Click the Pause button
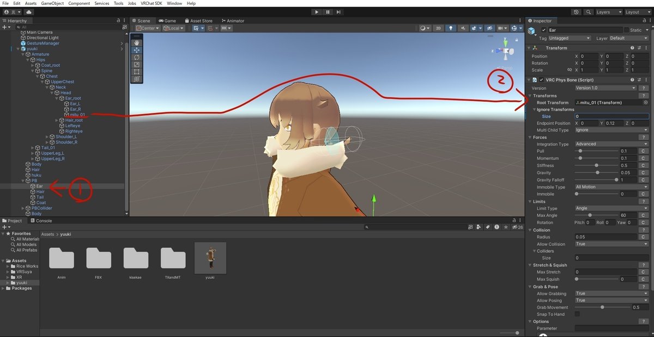Image resolution: width=654 pixels, height=337 pixels. point(328,12)
